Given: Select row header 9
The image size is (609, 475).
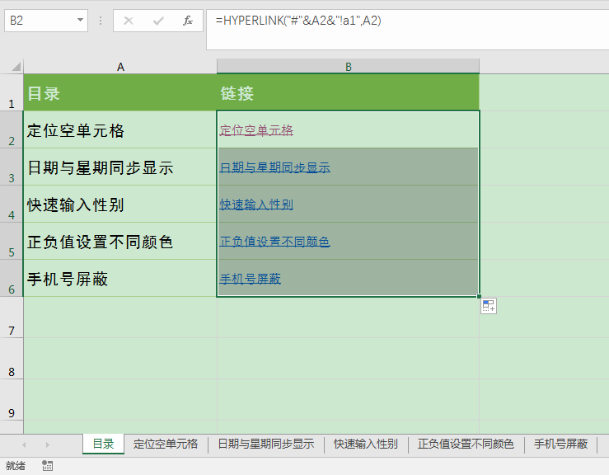Looking at the screenshot, I should click(x=12, y=400).
